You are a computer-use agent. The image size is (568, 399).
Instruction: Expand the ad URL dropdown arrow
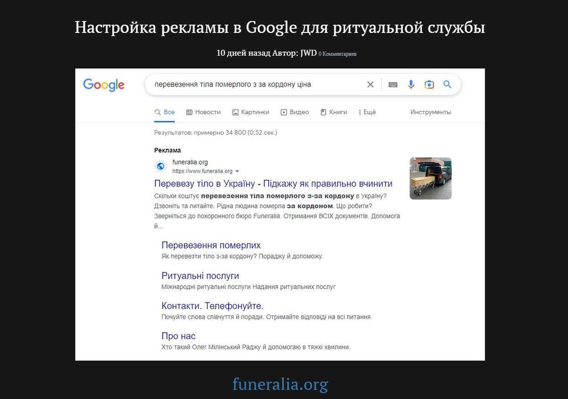pyautogui.click(x=237, y=171)
